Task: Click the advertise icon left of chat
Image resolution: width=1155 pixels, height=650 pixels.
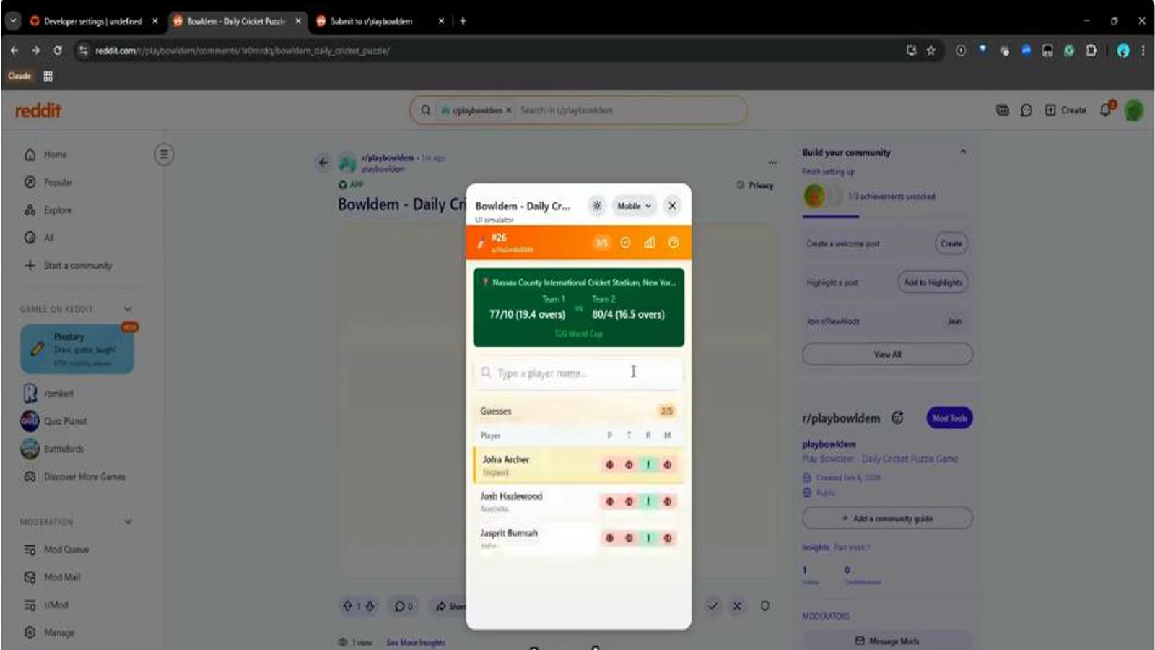Action: 1002,110
